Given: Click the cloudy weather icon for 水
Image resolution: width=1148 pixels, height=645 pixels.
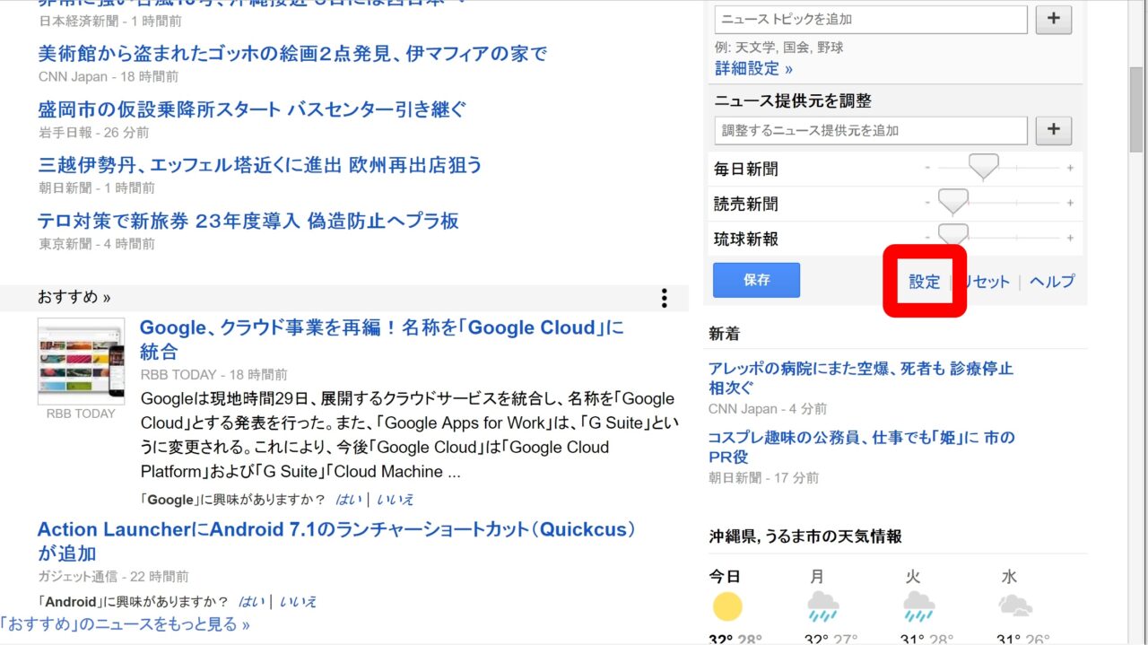Looking at the screenshot, I should [x=1014, y=606].
